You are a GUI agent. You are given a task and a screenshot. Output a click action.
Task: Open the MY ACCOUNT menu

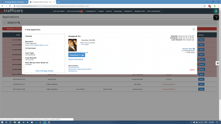(59, 11)
